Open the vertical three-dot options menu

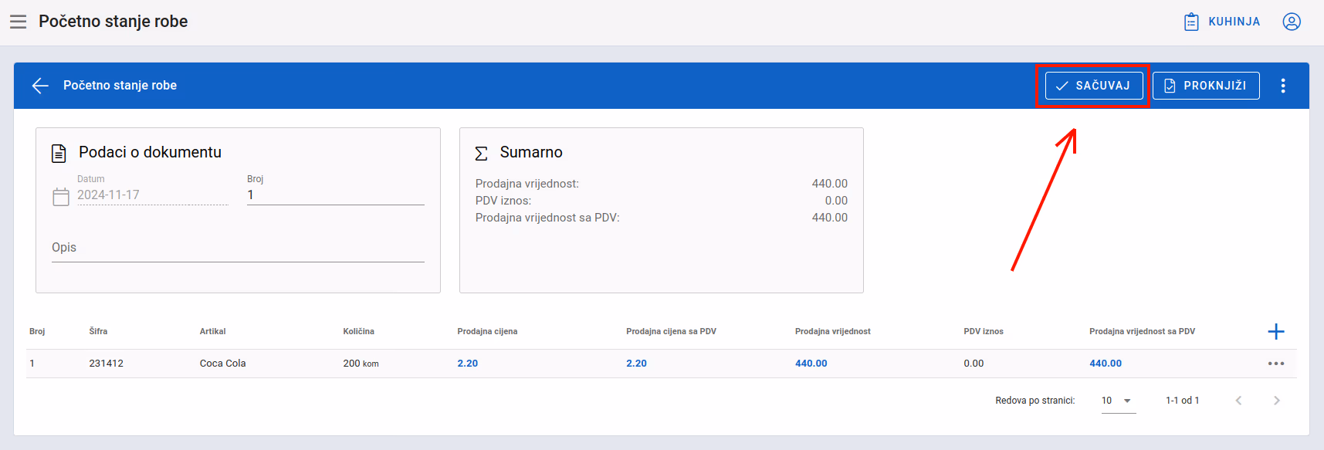coord(1283,86)
